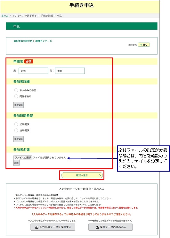Click the 名 given name input field
Image resolution: width=170 pixels, height=238 pixels.
[x=70, y=71]
